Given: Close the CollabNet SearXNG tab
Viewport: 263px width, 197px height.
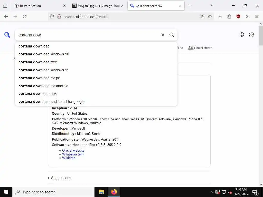Looking at the screenshot, I should (180, 6).
